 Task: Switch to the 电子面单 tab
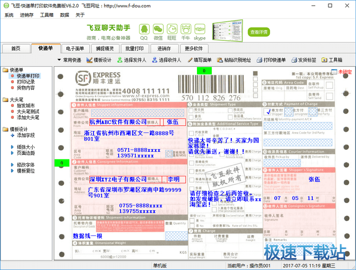click(75, 48)
